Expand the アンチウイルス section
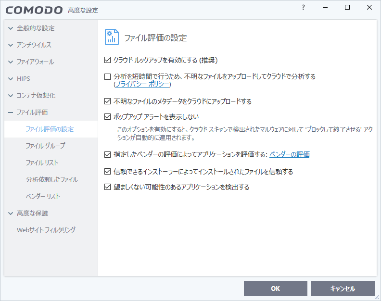Viewport: 381px width, 301px height. point(11,45)
